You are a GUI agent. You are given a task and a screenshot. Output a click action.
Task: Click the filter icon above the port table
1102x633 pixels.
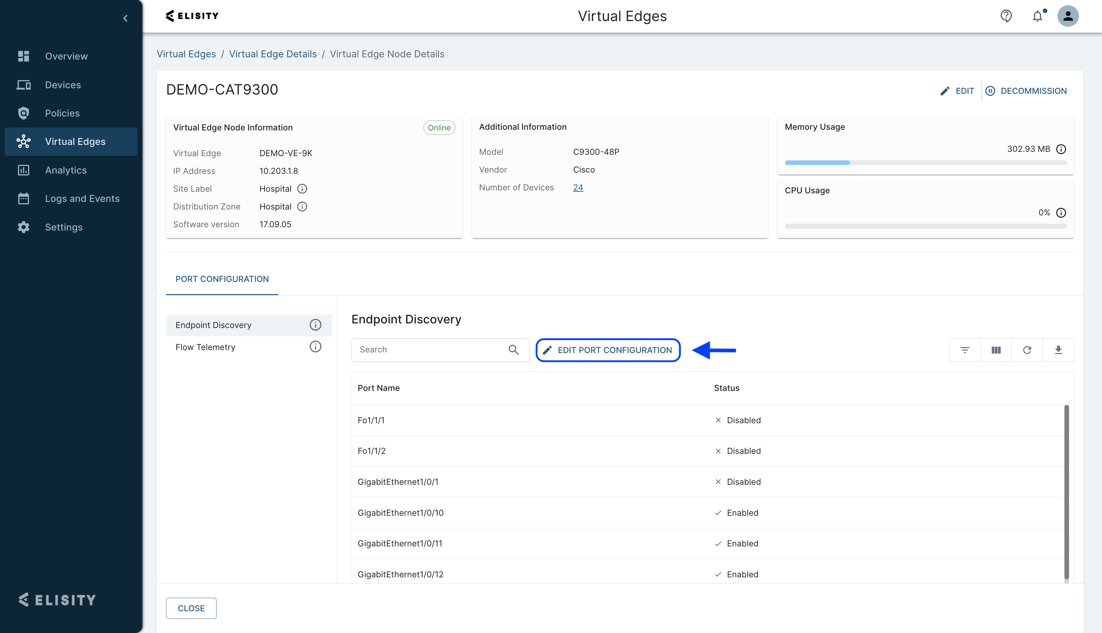[965, 350]
